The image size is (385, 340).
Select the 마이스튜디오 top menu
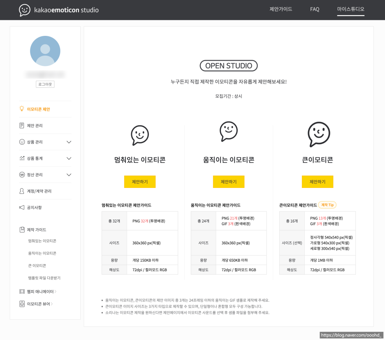point(350,9)
